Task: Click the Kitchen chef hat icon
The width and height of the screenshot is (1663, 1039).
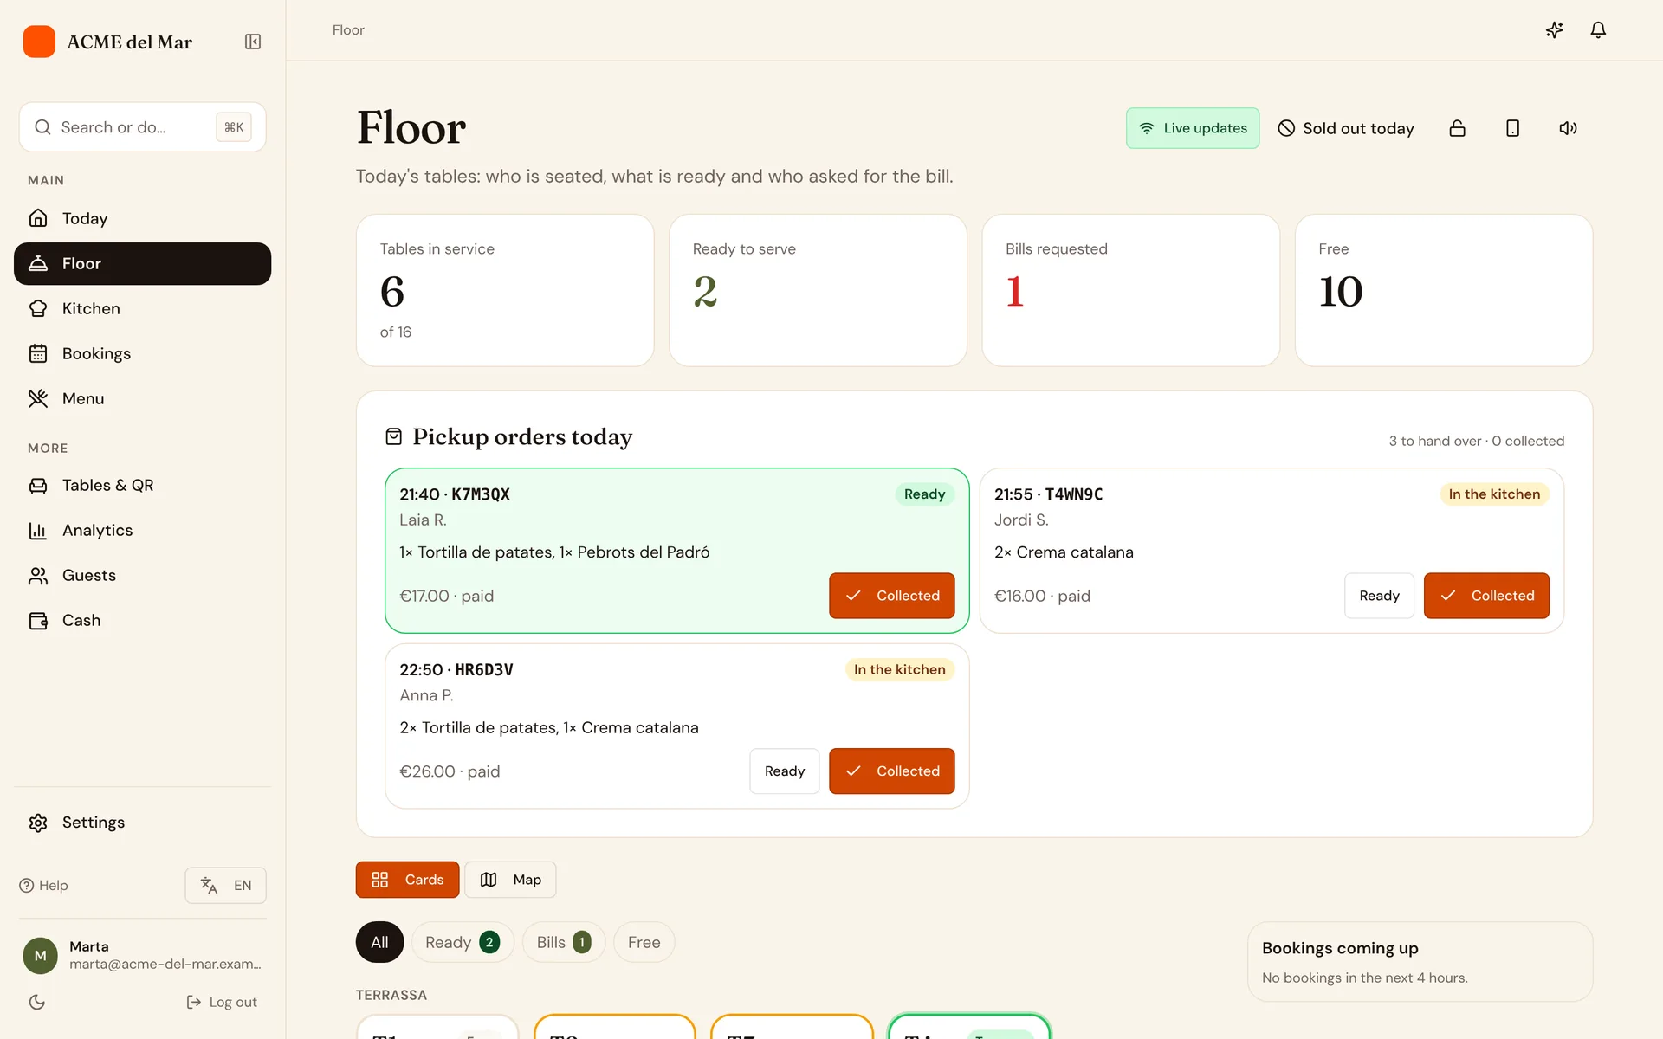Action: coord(38,308)
